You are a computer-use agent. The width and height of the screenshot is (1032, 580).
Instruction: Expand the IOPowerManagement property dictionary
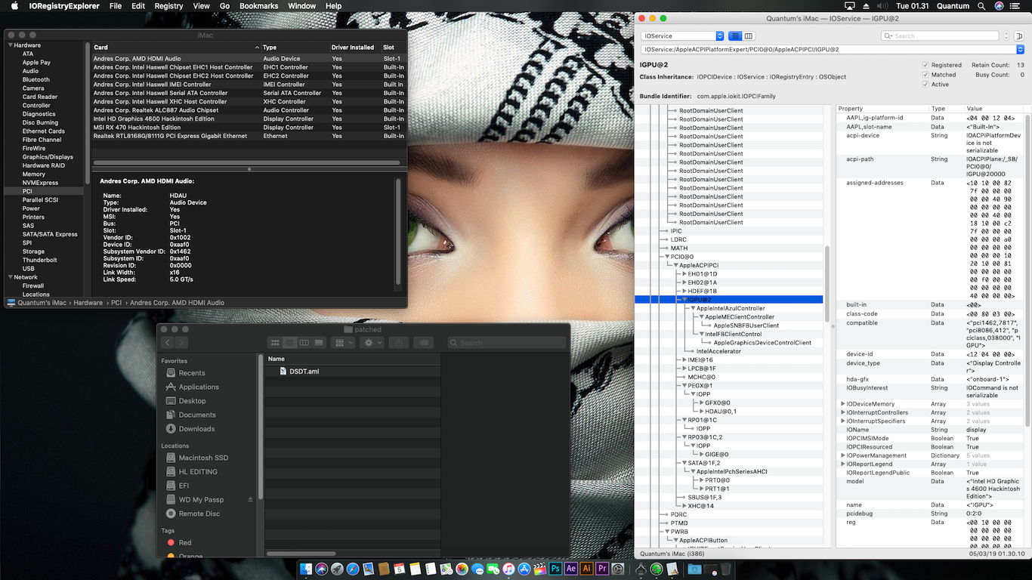tap(842, 455)
